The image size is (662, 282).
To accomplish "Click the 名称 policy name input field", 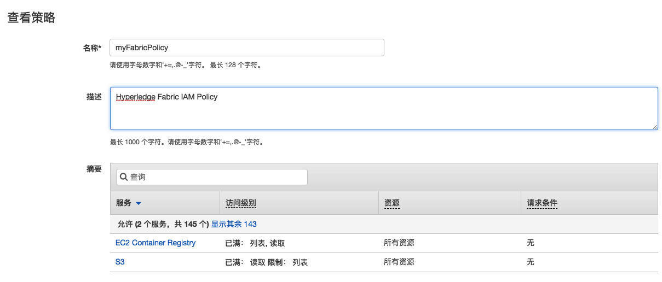I will coord(246,48).
